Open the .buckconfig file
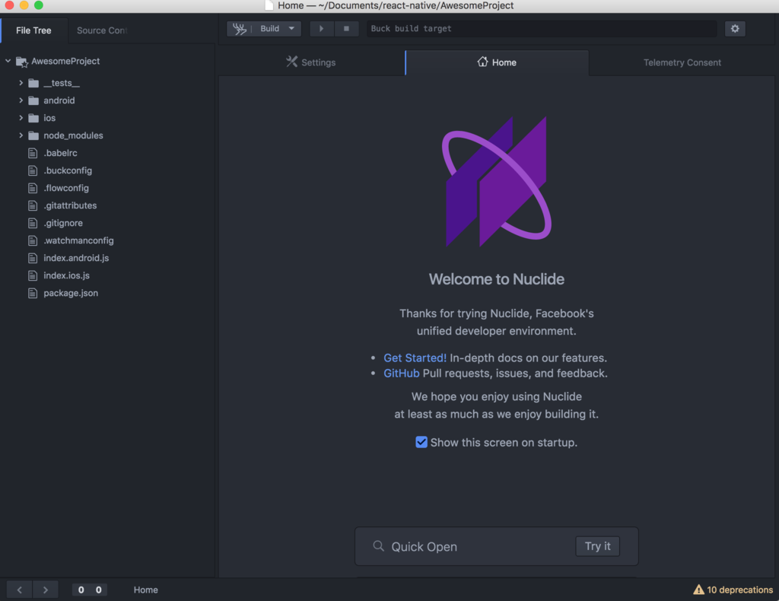Viewport: 779px width, 601px height. point(68,170)
